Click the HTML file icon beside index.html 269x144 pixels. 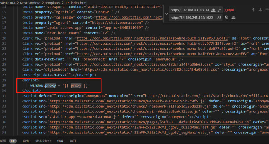pyautogui.click(x=68, y=3)
